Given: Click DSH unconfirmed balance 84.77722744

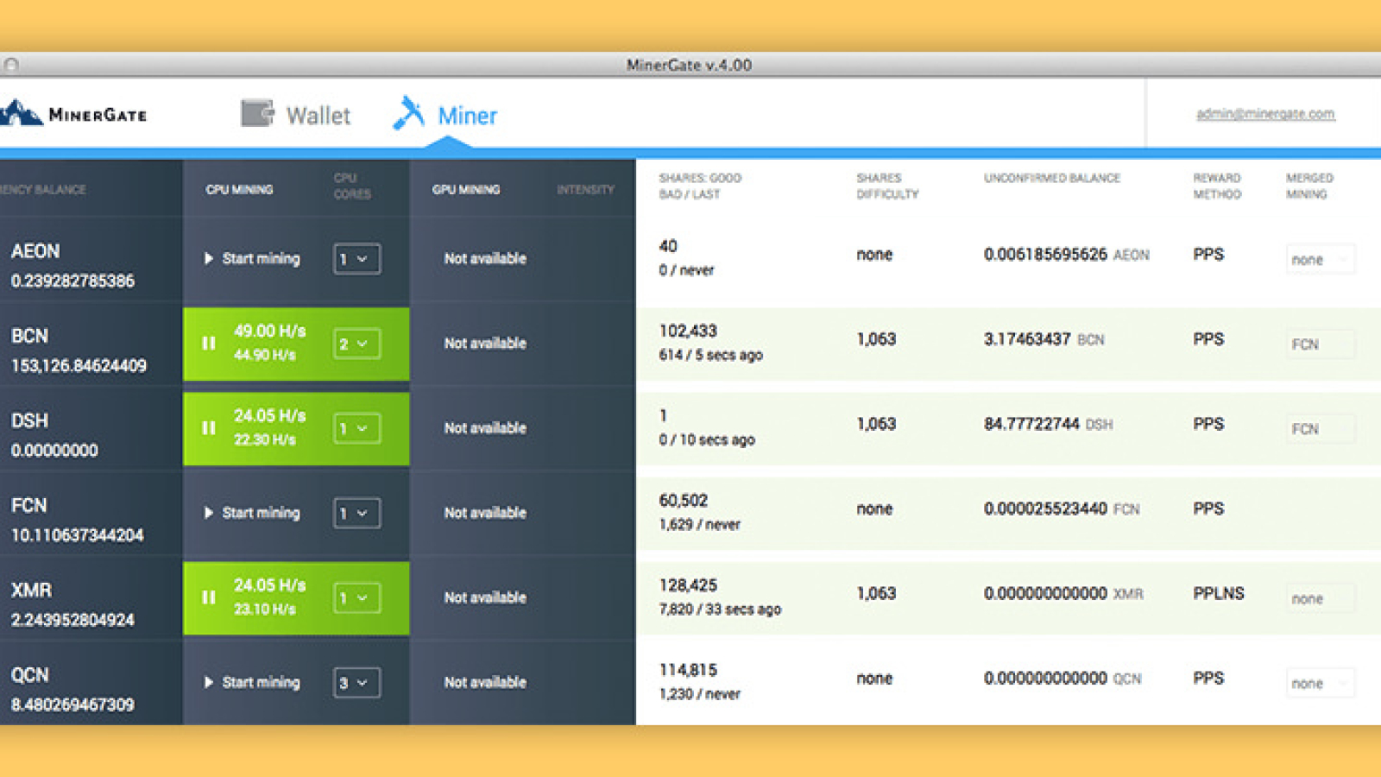Looking at the screenshot, I should [1031, 424].
